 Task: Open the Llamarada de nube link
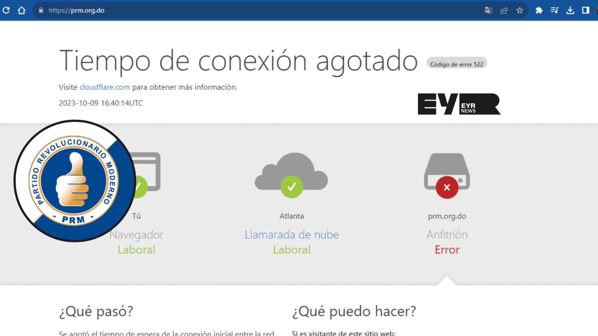[292, 234]
